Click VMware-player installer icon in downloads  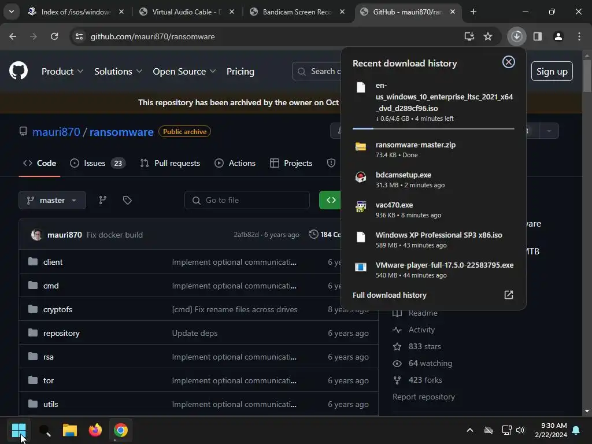[361, 267]
